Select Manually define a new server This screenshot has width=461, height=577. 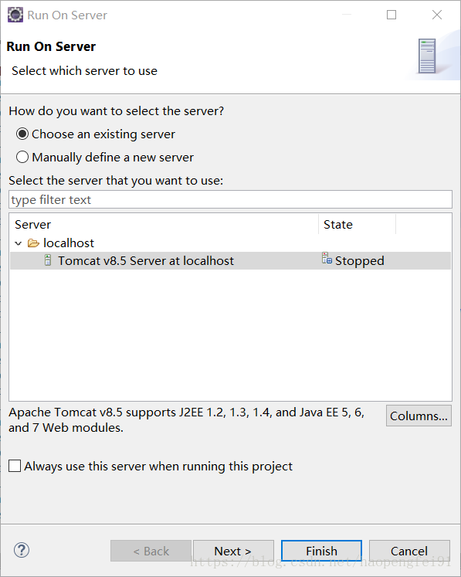point(22,157)
